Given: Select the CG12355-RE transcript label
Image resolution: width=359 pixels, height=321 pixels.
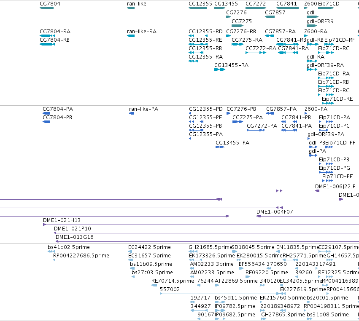Looking at the screenshot, I should pyautogui.click(x=205, y=40).
